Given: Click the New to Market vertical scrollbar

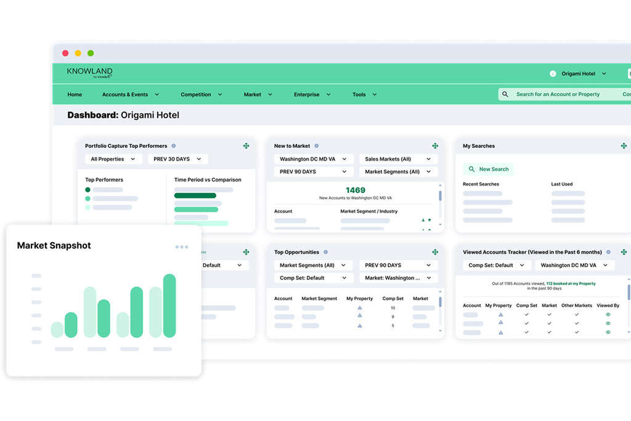Looking at the screenshot, I should point(440,195).
